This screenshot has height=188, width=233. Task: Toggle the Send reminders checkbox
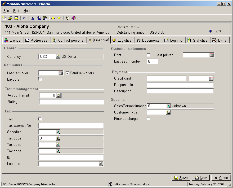(67, 73)
